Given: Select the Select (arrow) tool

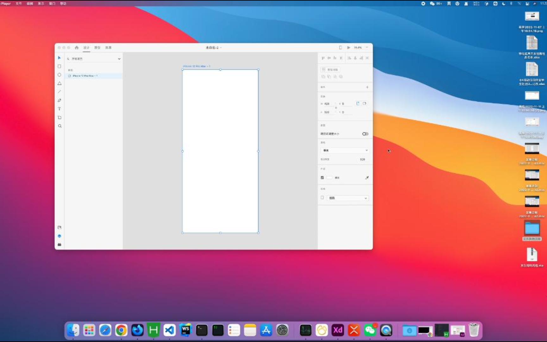Looking at the screenshot, I should (x=59, y=58).
